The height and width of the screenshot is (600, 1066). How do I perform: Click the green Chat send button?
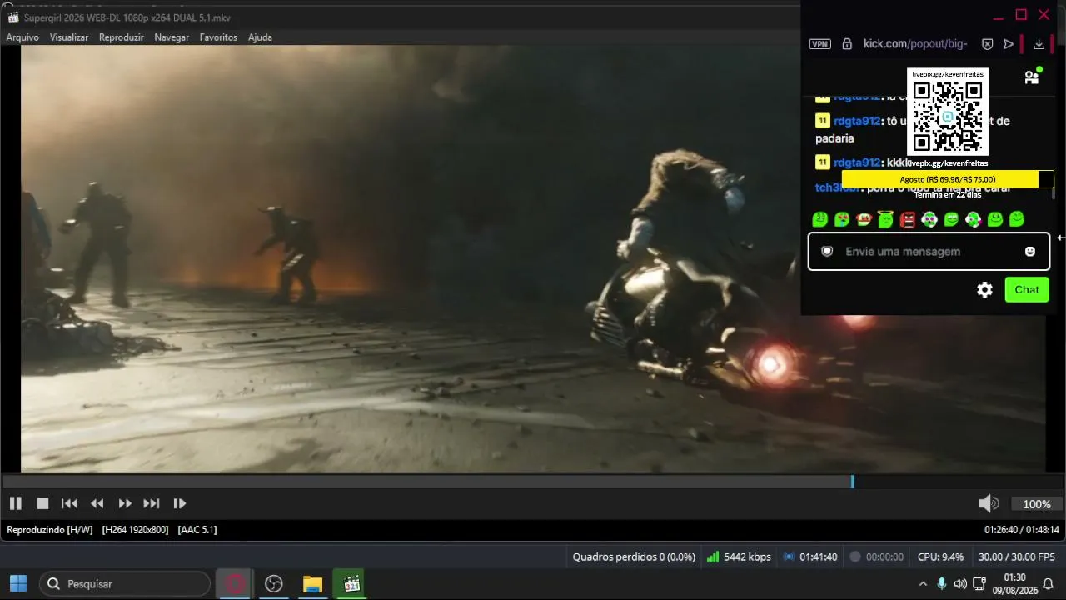coord(1027,290)
